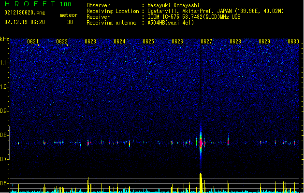
Task: Click the 0629 time marker
Action: click(264, 41)
